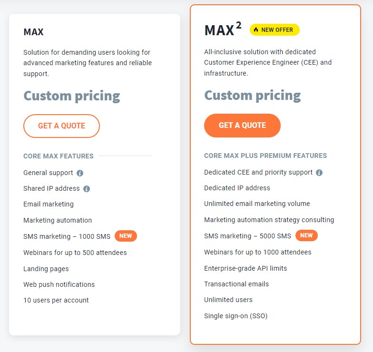Select the Web push notifications feature
Viewport: 373px width, 352px height.
click(59, 284)
